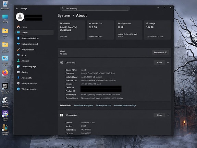This screenshot has width=197, height=148.
Task: Open the AORUS ENGINE shortcut
Action: [5, 102]
